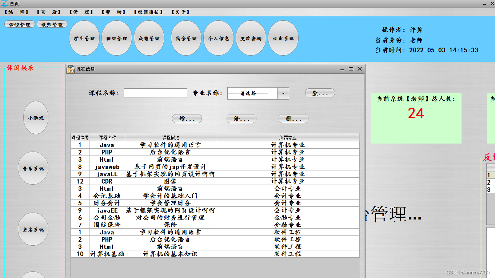
Task: Open the 【管 理】 menu
Action: coord(81,12)
